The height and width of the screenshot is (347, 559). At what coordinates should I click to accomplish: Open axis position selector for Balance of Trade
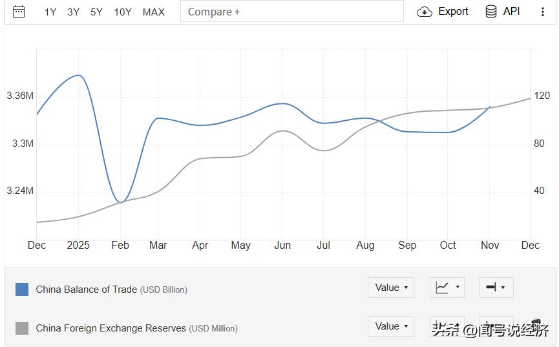click(496, 288)
